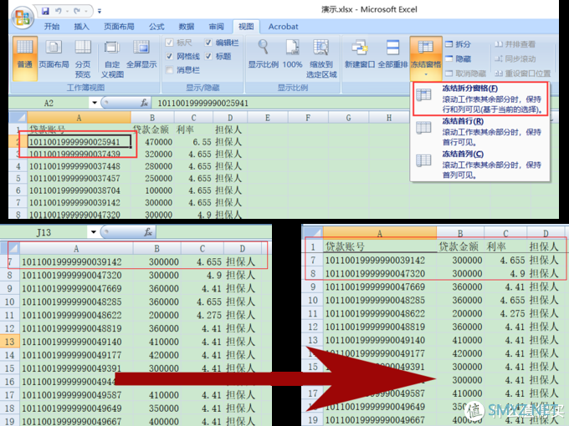Redo action in quick access toolbar
The width and height of the screenshot is (569, 426).
tap(77, 11)
